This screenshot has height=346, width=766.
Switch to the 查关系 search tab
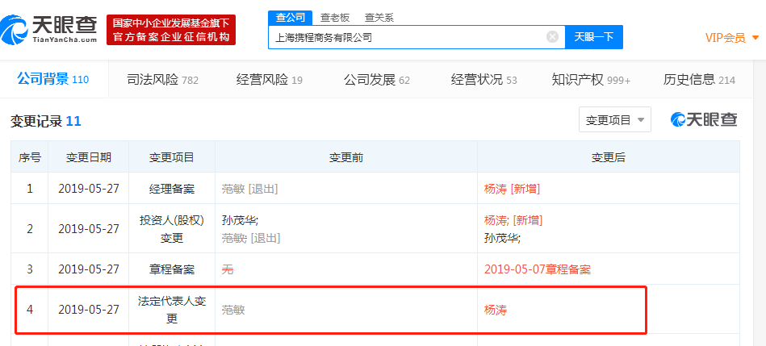coord(379,18)
